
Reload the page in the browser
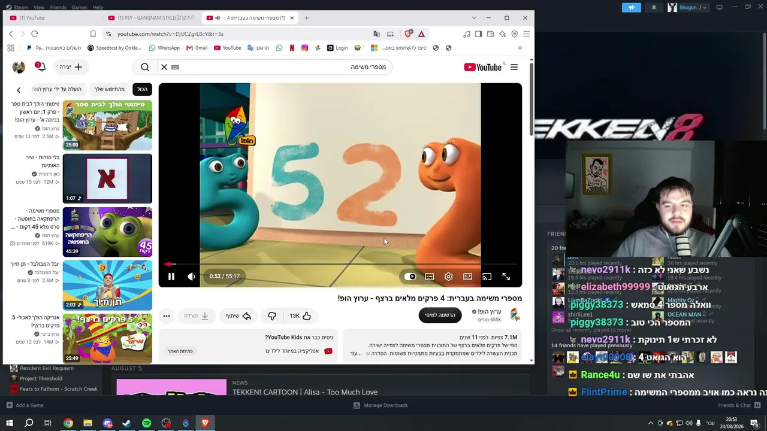click(x=35, y=34)
